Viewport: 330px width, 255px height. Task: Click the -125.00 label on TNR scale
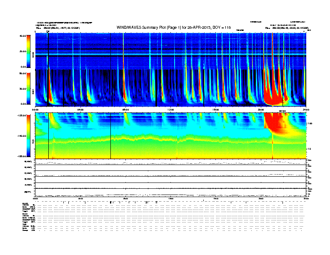[22, 115]
